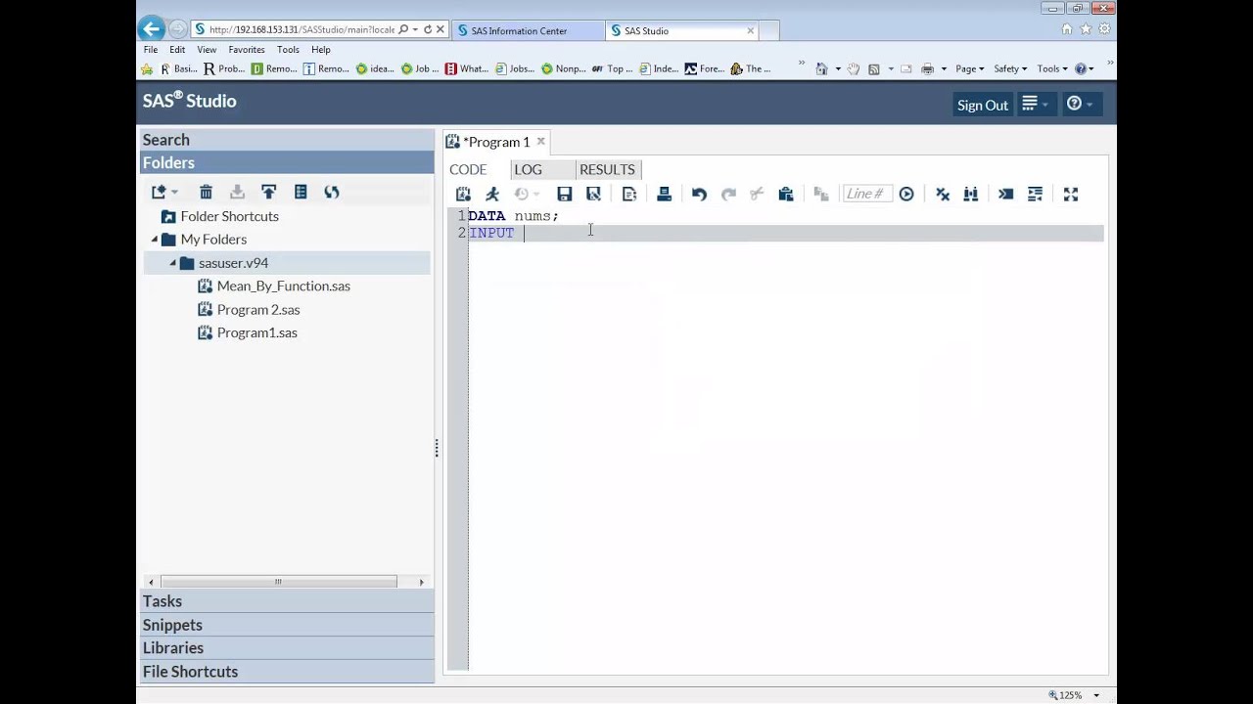Click the Find and Replace binoculars icon
1253x704 pixels.
(x=971, y=194)
